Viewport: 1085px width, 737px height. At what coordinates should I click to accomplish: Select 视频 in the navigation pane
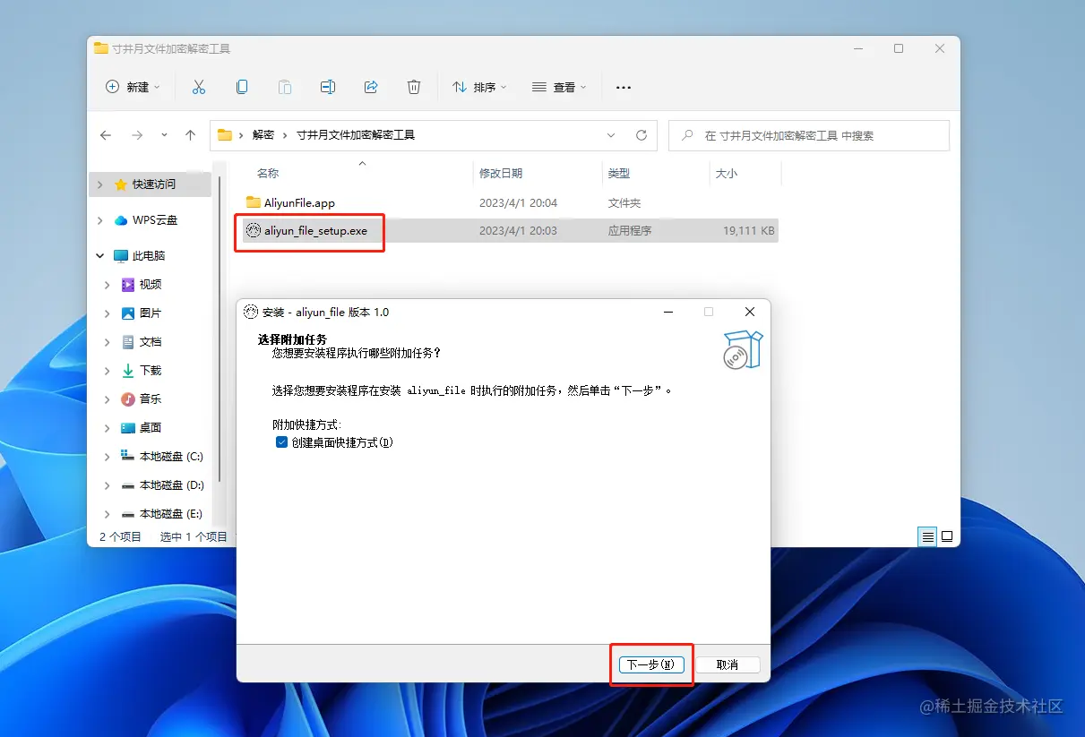pos(151,284)
